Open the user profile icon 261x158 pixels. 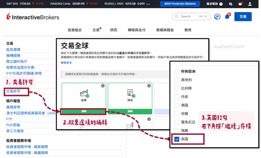pyautogui.click(x=250, y=4)
